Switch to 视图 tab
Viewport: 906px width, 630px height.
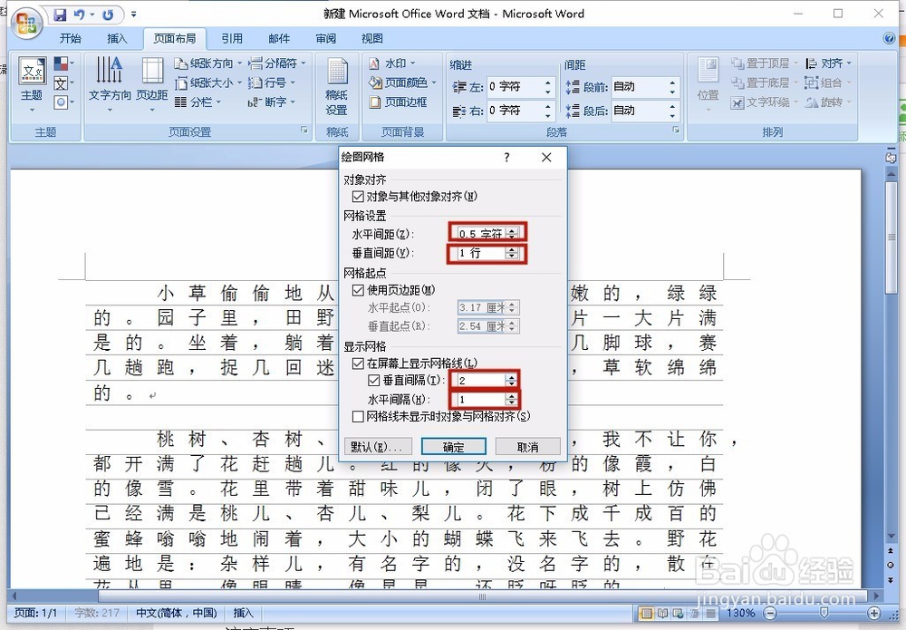coord(372,39)
